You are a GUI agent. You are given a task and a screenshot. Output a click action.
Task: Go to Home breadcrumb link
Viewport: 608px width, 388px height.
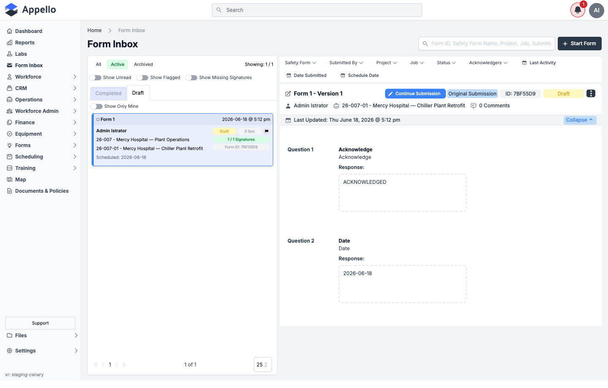(x=95, y=30)
